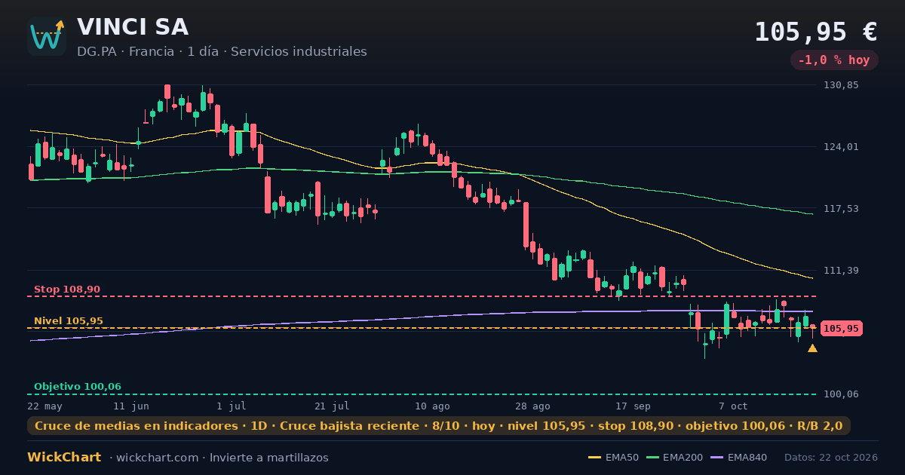Open the WickChart brand name in the footer
This screenshot has height=475, width=905.
click(64, 458)
